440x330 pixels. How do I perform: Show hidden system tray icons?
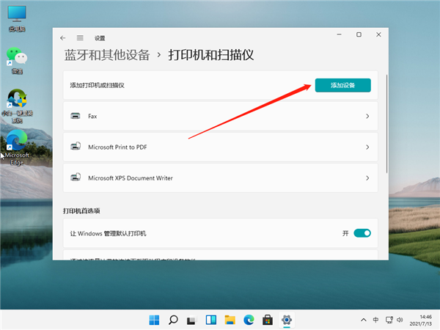[362, 320]
